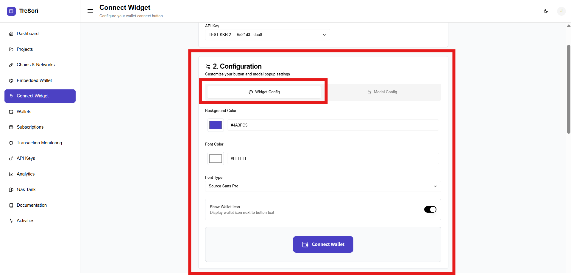The image size is (571, 275).
Task: Open Transaction Monitoring in the sidebar
Action: [39, 143]
